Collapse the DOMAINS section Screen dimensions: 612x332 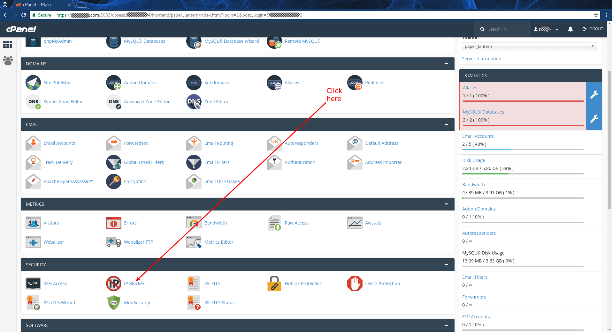446,64
